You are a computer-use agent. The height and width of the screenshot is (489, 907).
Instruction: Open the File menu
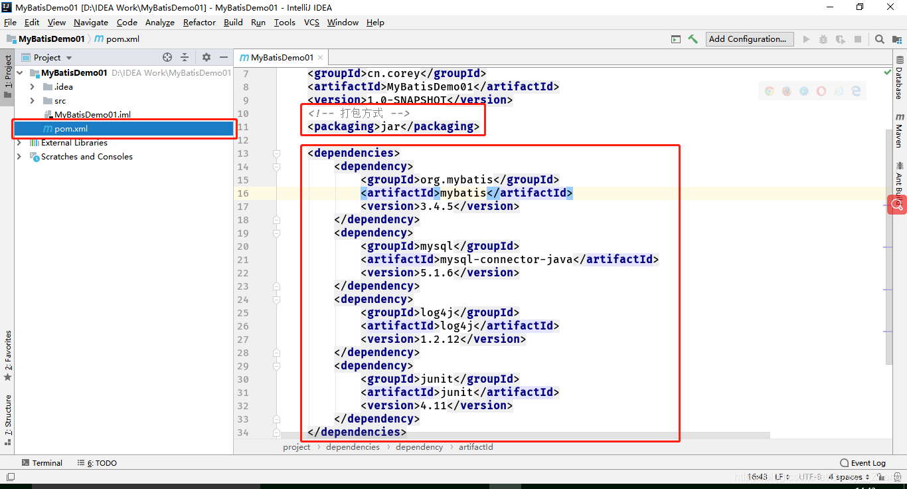[10, 22]
